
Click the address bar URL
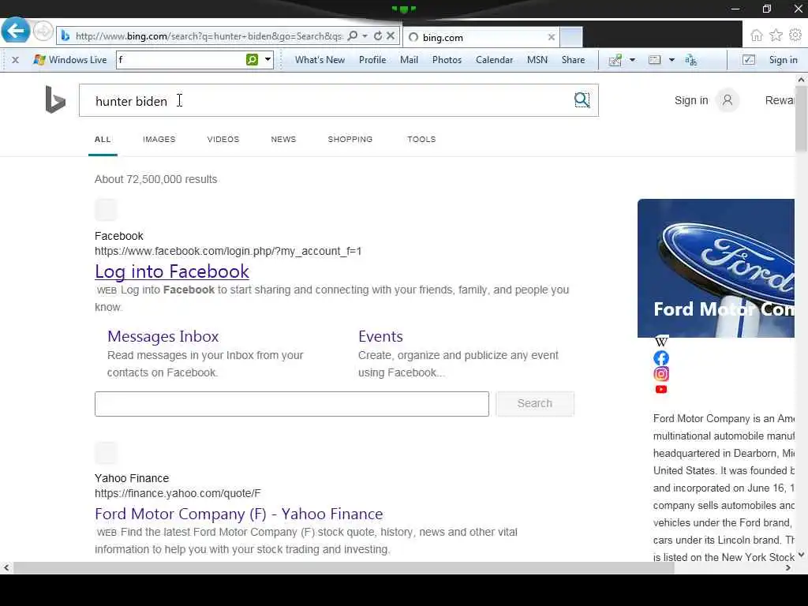pos(208,36)
